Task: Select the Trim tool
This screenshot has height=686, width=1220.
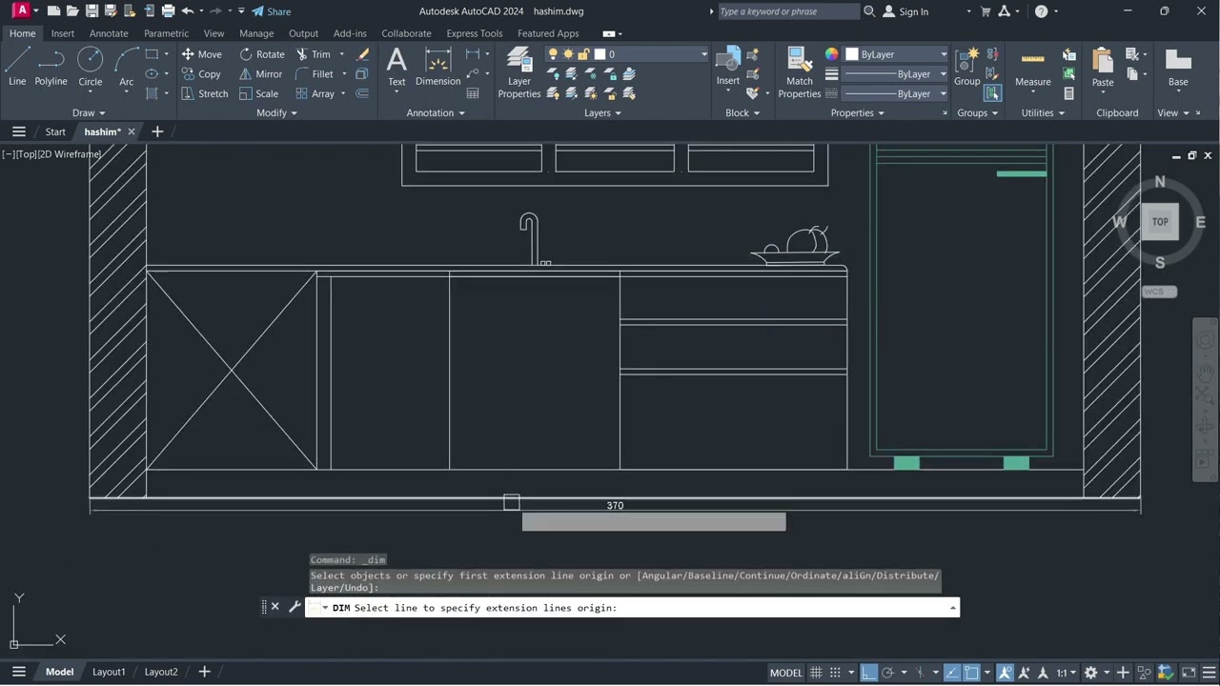Action: pos(313,54)
